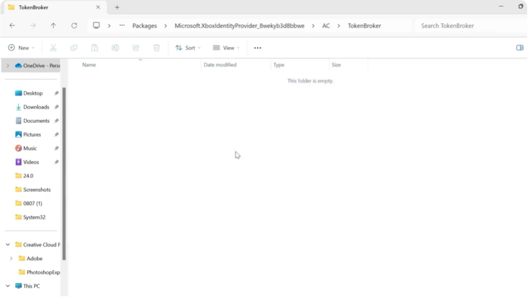Share files with the Share icon
528x302 pixels.
[x=136, y=47]
